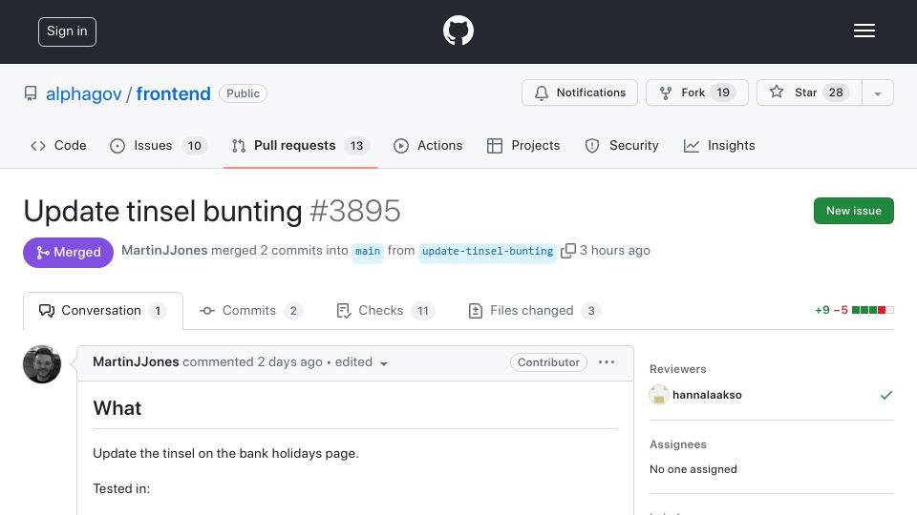Click the Star count 28 badge
This screenshot has height=515, width=917.
coord(836,93)
